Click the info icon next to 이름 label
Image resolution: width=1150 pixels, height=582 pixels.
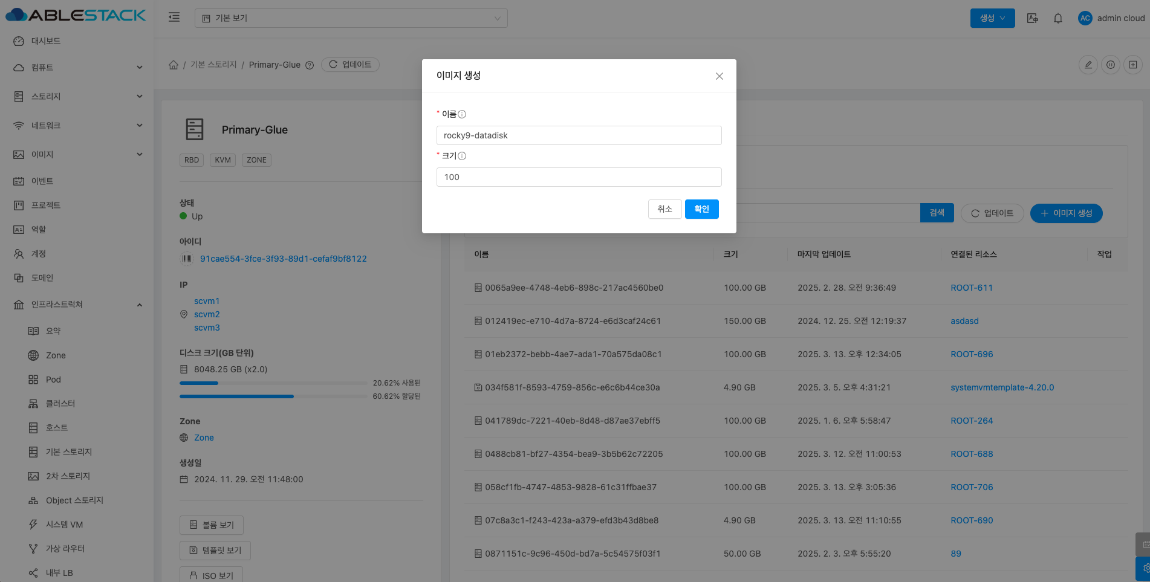[x=462, y=114]
